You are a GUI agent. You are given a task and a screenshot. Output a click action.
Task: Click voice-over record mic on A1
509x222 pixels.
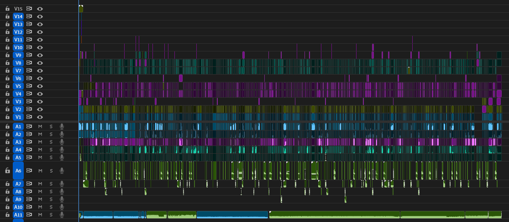point(62,126)
